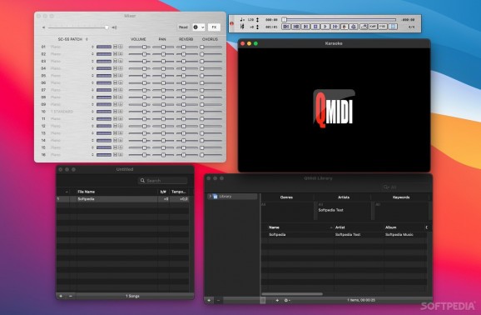
Task: Mute channel 08 in the Mixer
Action: (116, 97)
